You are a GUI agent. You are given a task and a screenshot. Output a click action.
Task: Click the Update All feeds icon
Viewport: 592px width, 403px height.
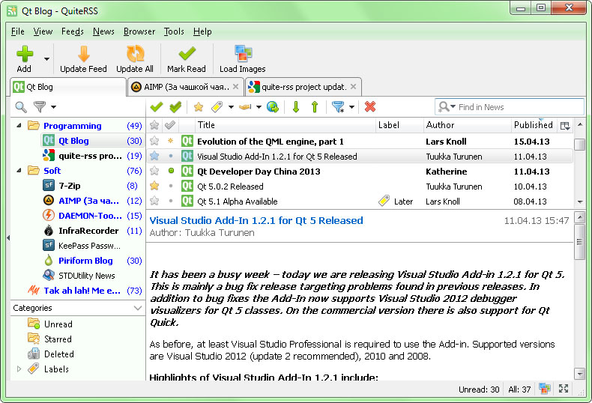tap(135, 58)
